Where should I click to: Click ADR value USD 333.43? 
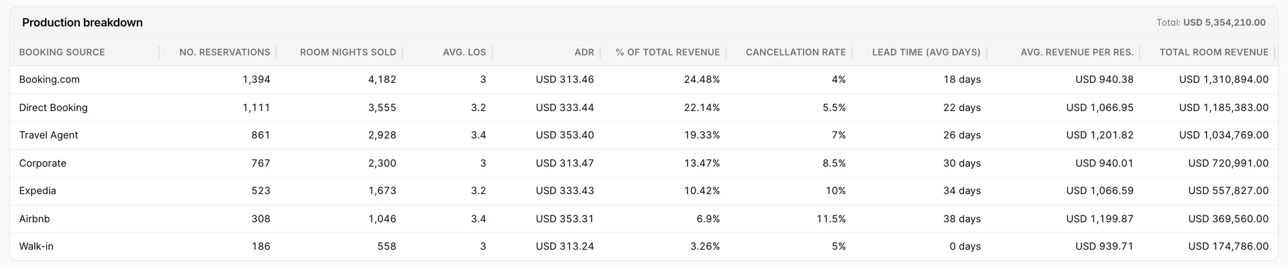click(x=565, y=191)
